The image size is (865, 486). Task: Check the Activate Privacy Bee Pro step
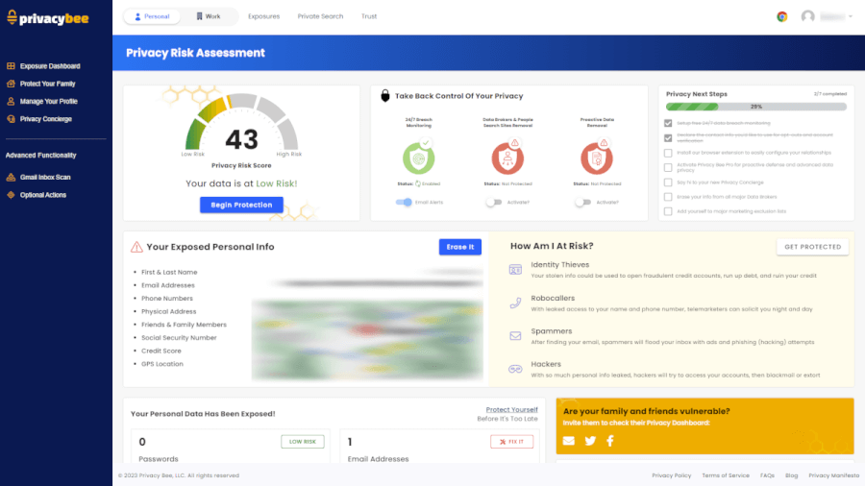(668, 167)
